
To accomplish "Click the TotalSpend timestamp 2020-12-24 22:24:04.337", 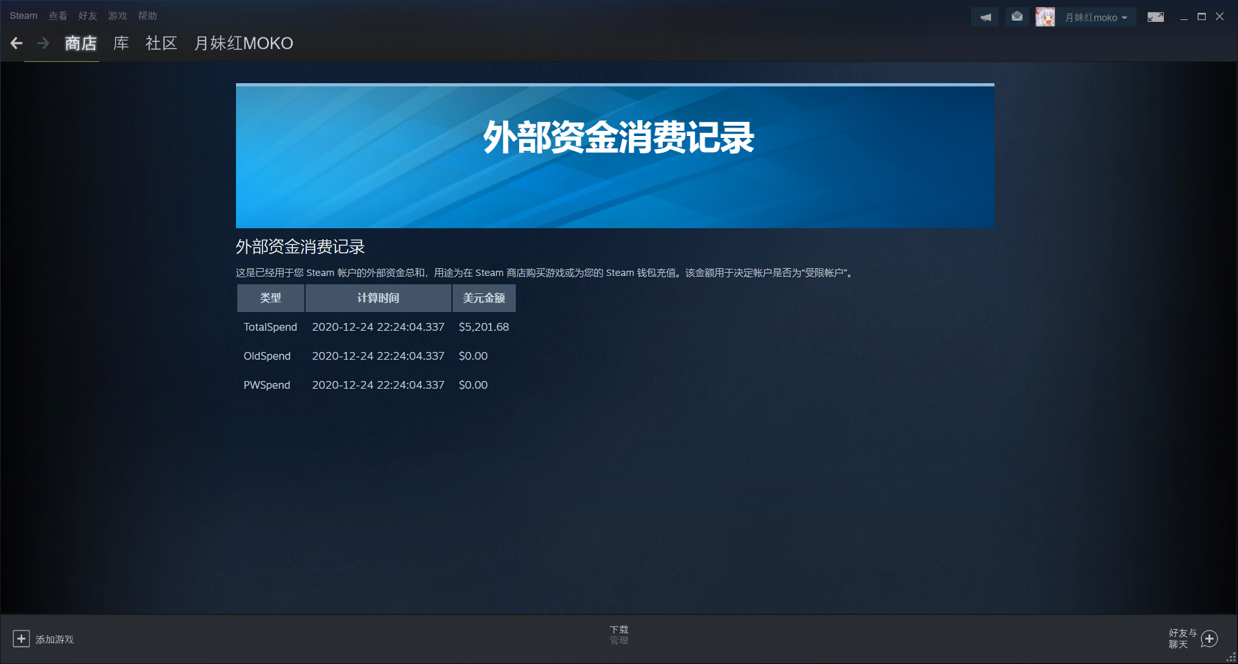I will (378, 327).
